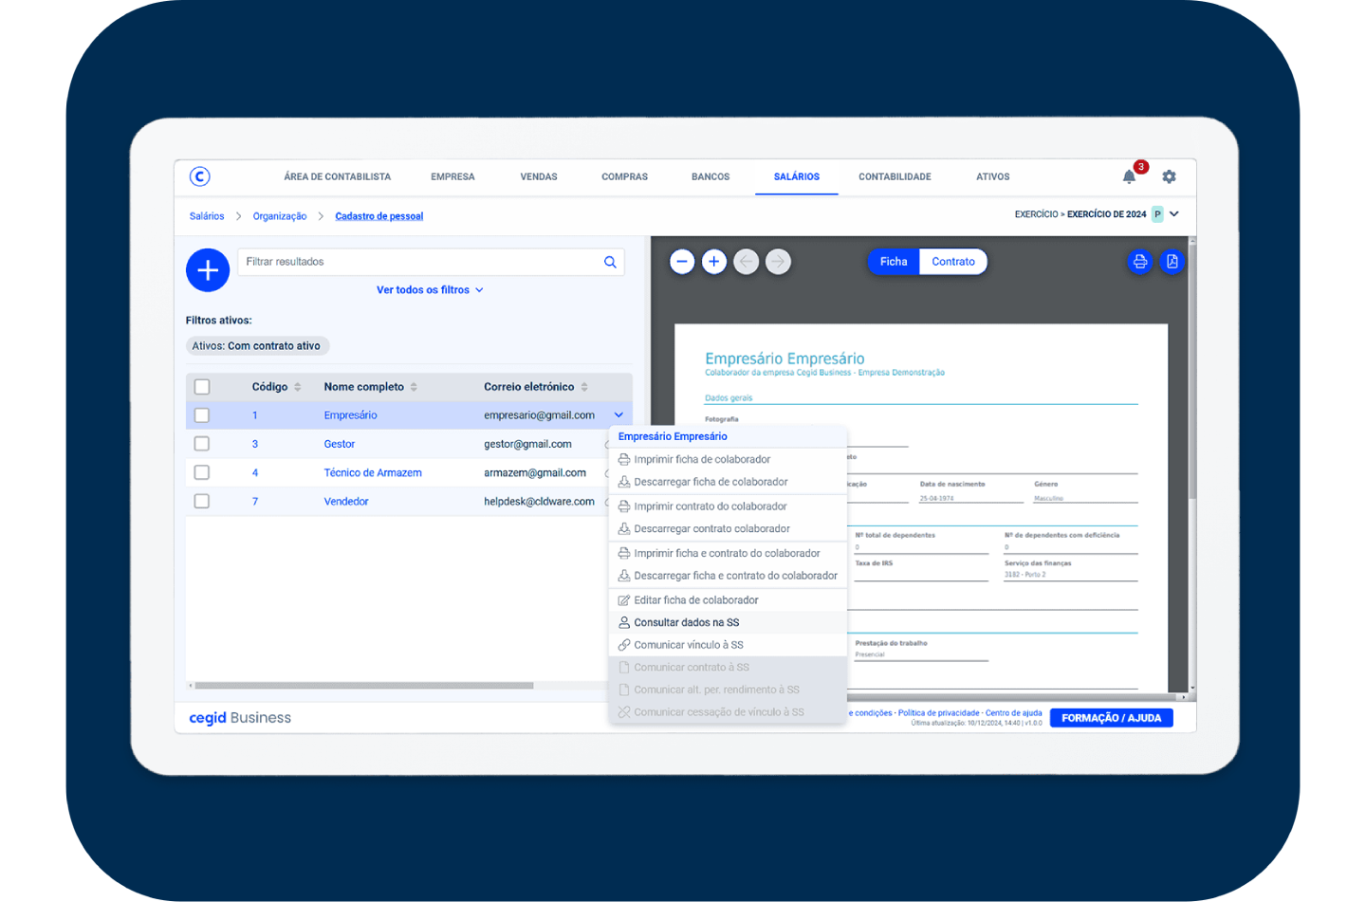This screenshot has height=902, width=1366.
Task: Tick the checkbox for the Gestor row
Action: [202, 444]
